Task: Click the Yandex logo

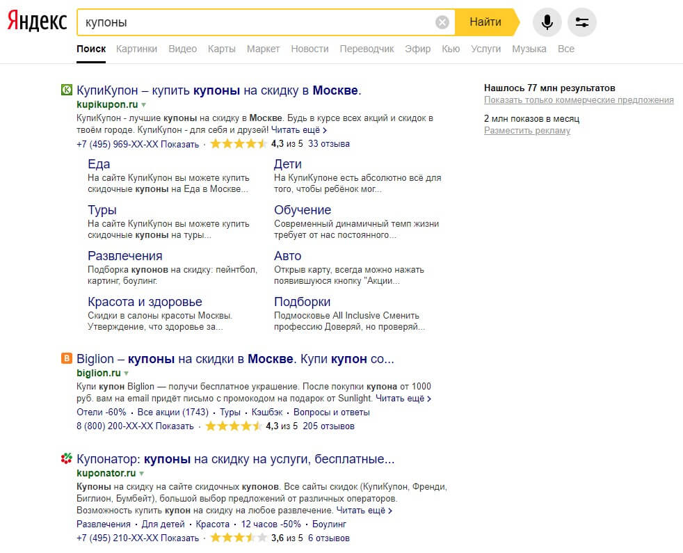Action: click(36, 21)
